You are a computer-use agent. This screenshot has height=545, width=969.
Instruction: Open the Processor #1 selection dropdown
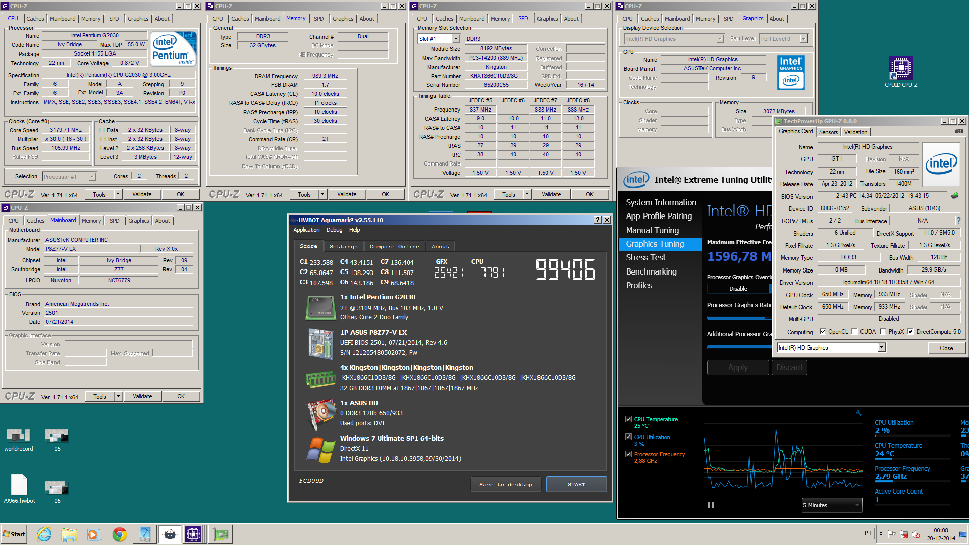click(92, 177)
